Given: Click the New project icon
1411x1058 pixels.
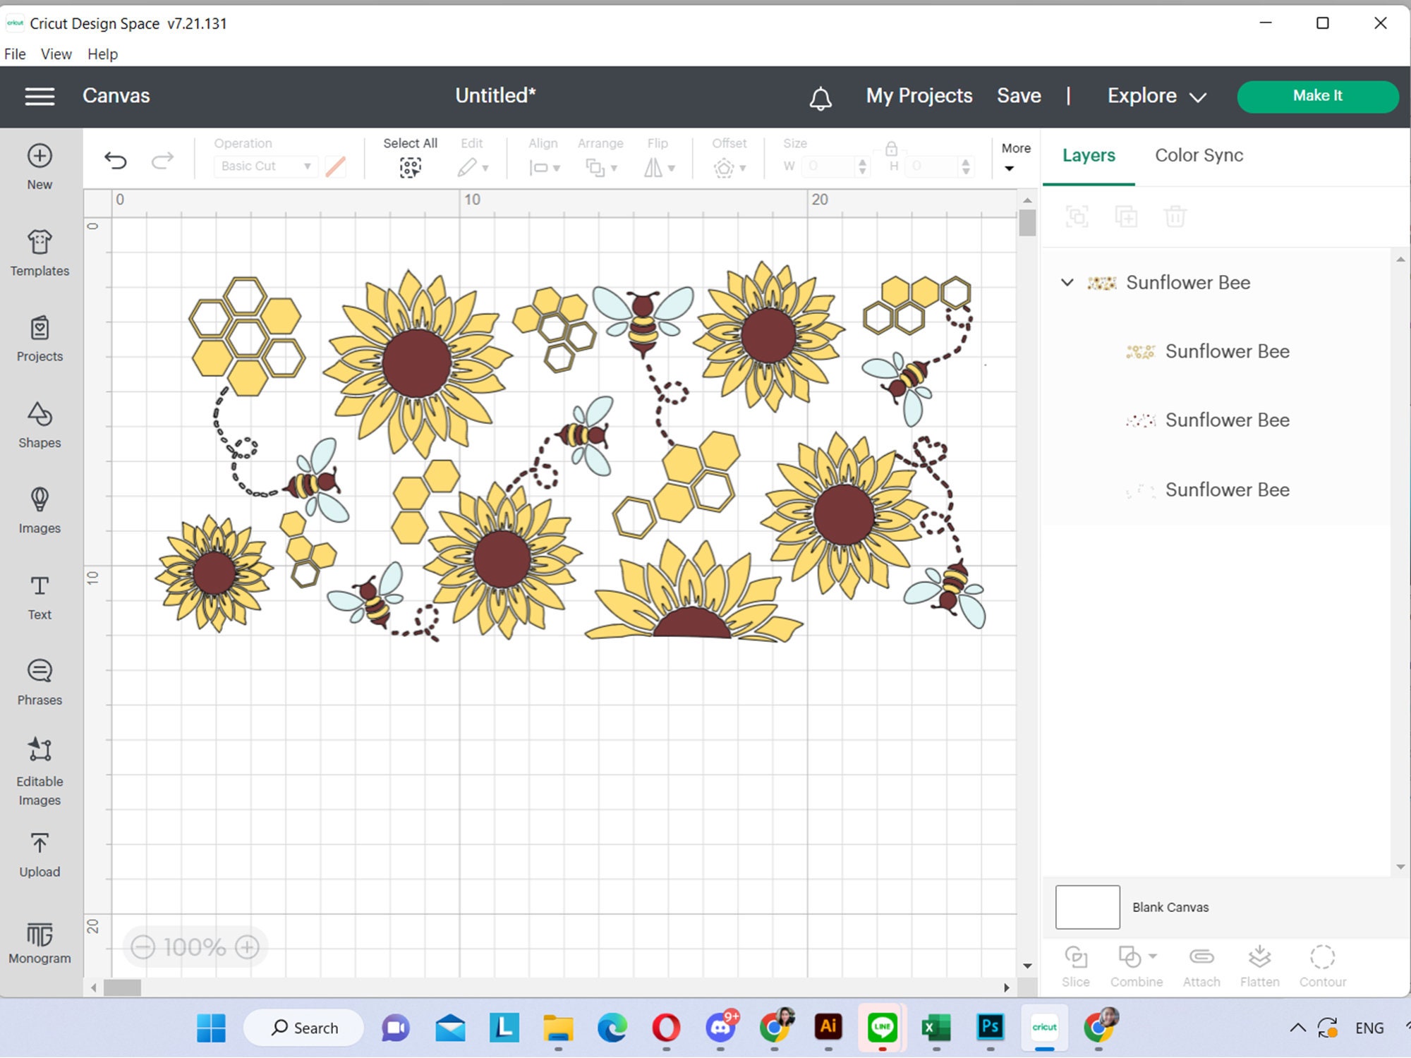Looking at the screenshot, I should [40, 156].
